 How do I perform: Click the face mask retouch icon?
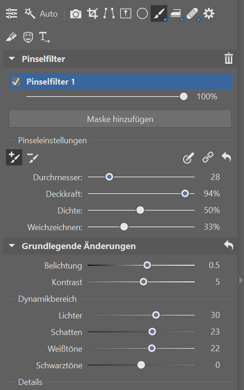pos(28,37)
